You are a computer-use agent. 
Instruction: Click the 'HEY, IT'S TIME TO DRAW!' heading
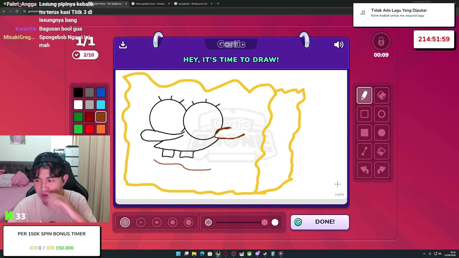(231, 59)
